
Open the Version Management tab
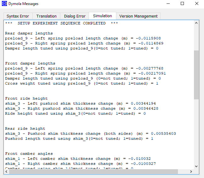[138, 16]
